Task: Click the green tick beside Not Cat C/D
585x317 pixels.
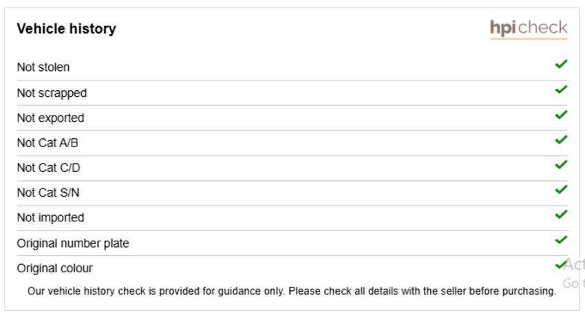Action: 561,165
